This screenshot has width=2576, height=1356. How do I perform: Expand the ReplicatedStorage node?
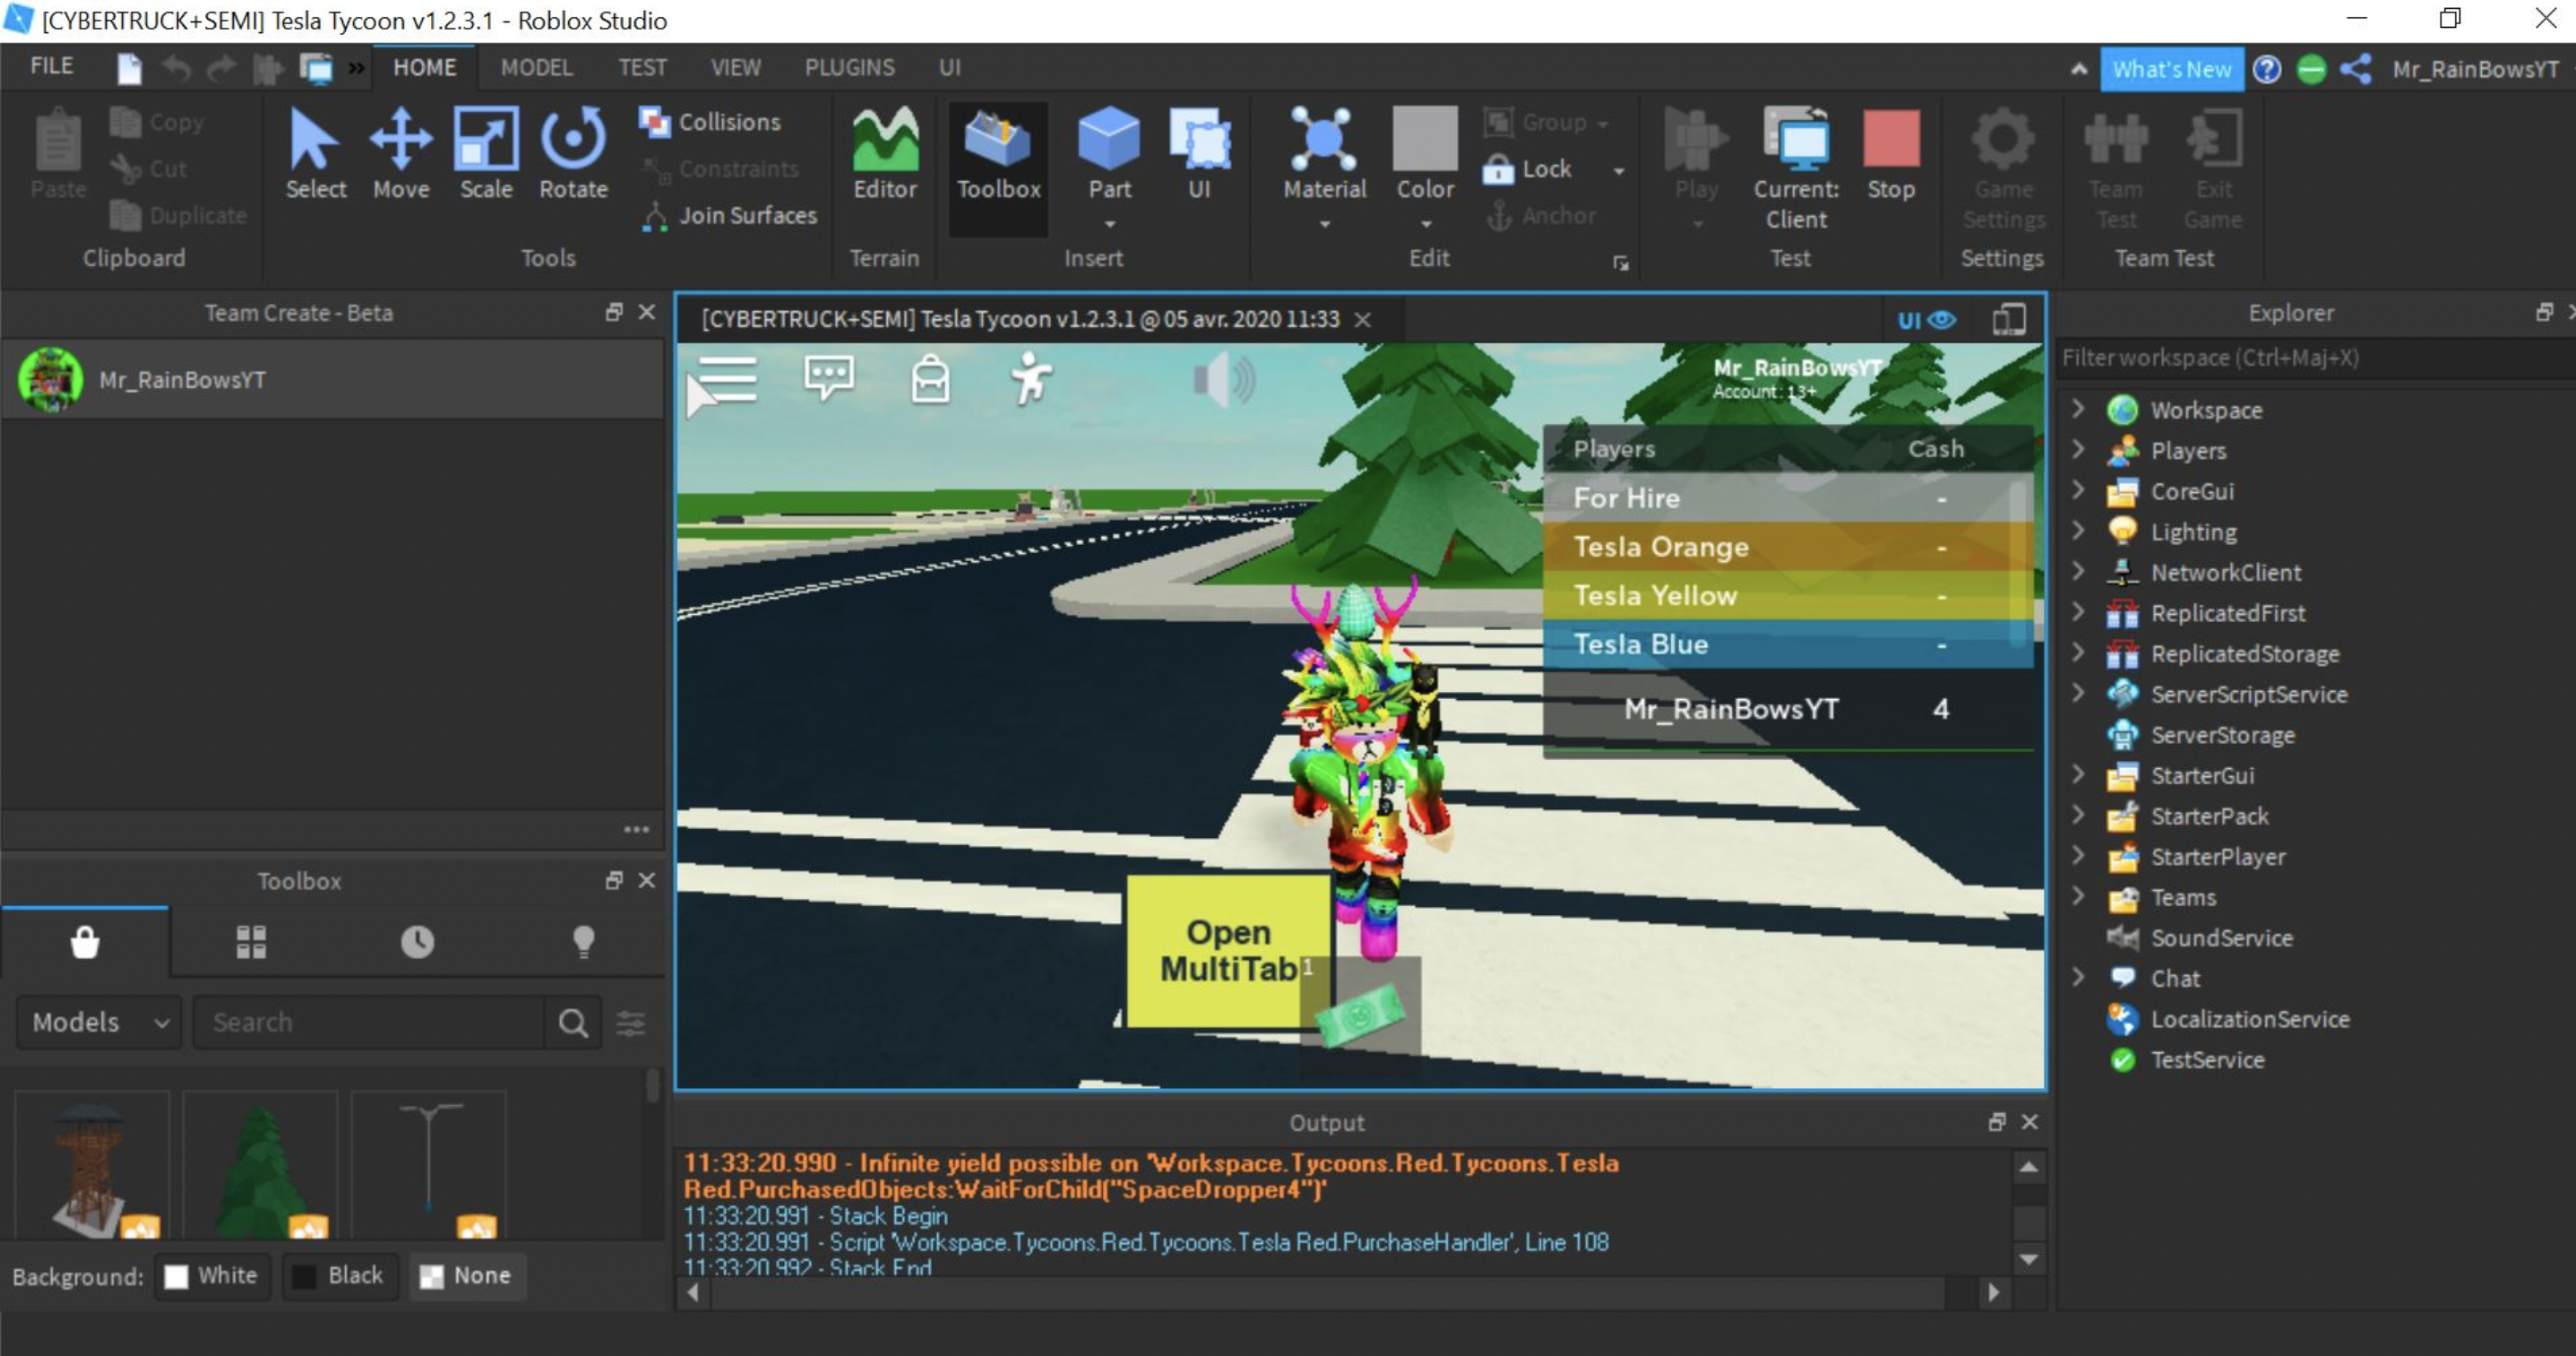2078,652
